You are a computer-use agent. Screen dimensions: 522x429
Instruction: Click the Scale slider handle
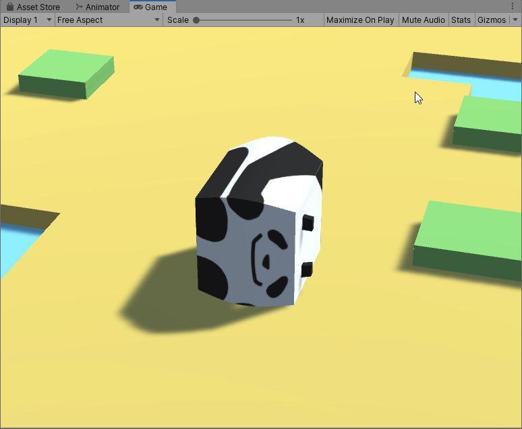(196, 20)
